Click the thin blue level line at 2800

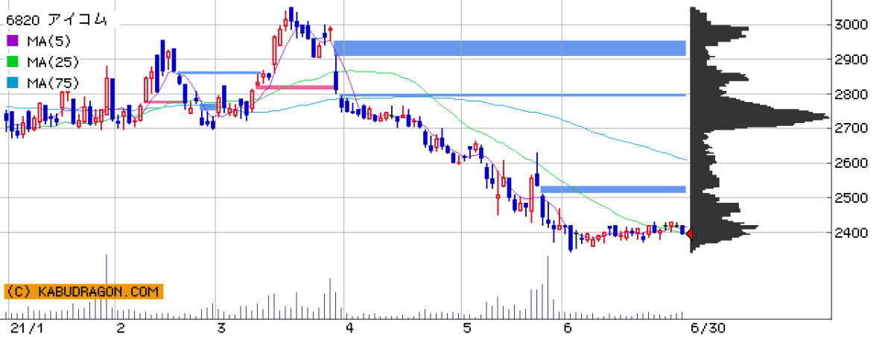(512, 95)
